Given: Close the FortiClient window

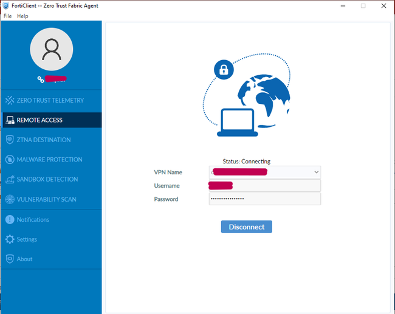Looking at the screenshot, I should (x=383, y=6).
